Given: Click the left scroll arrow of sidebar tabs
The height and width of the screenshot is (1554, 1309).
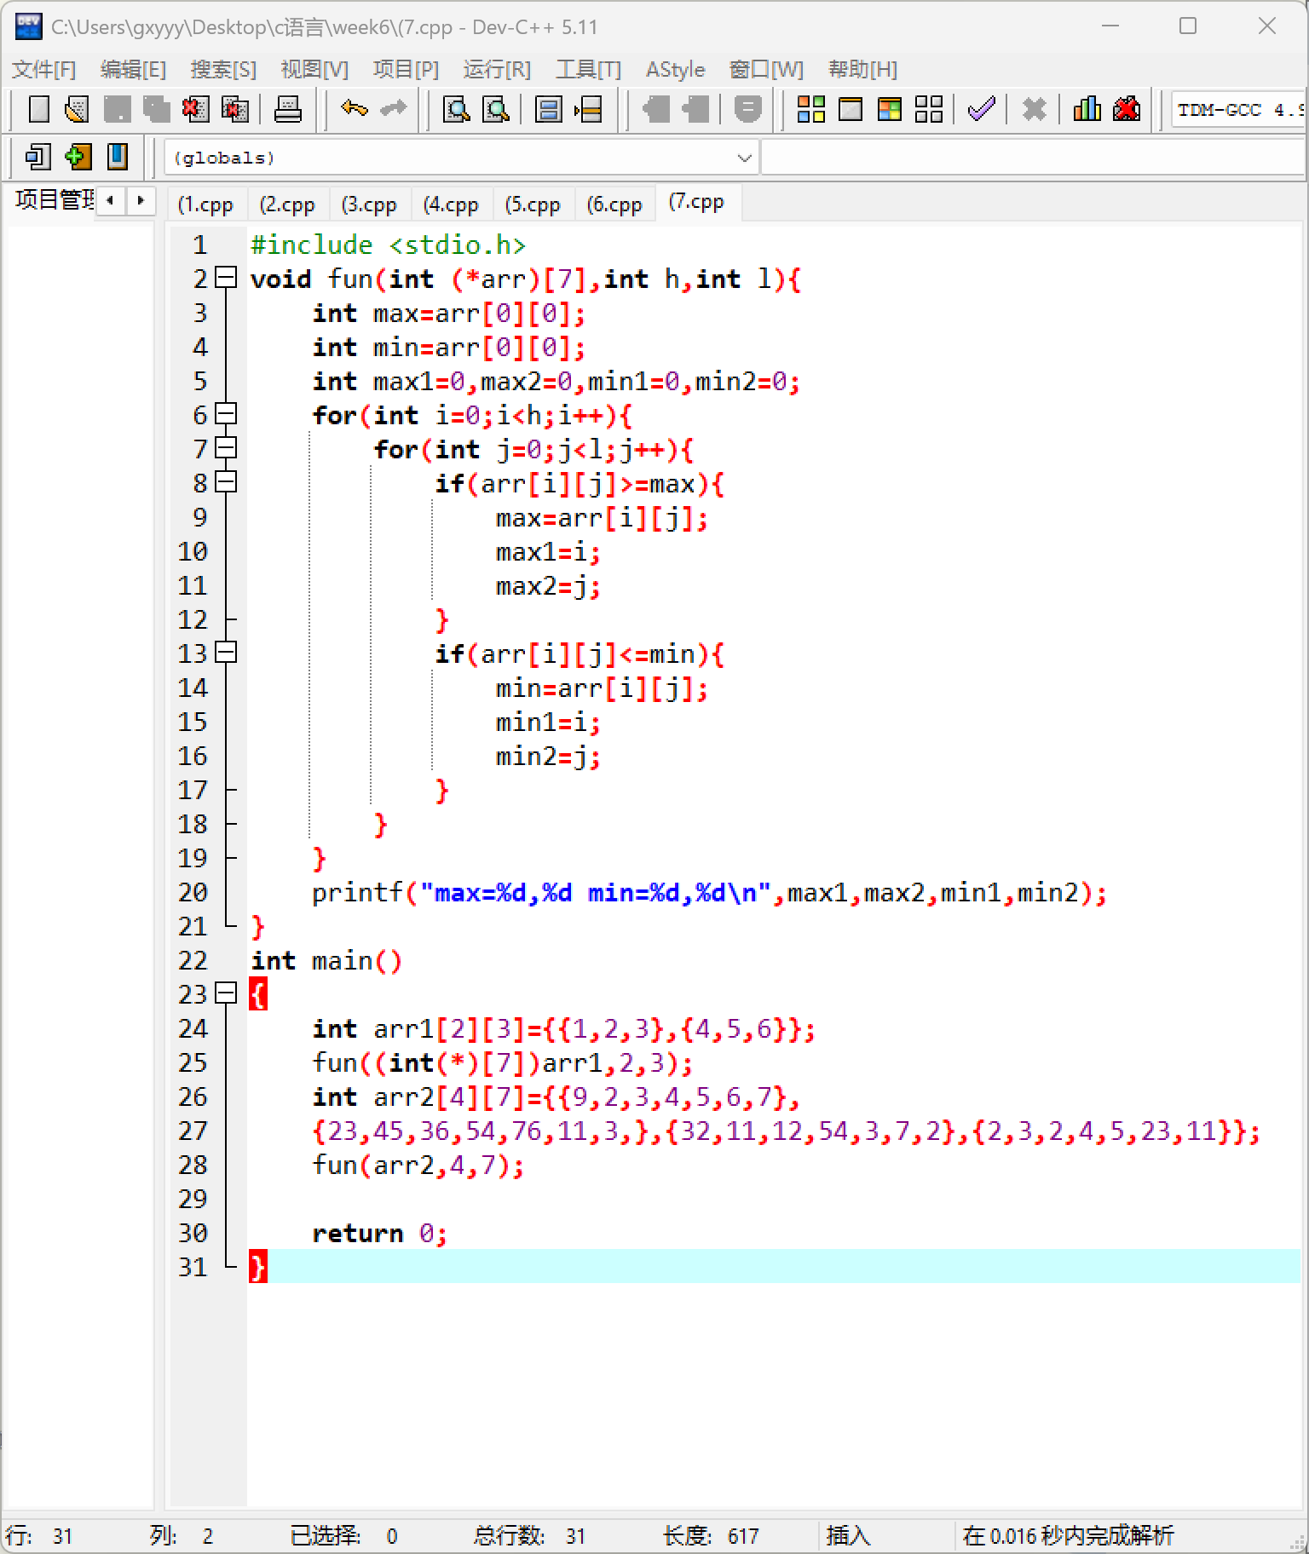Looking at the screenshot, I should point(110,201).
